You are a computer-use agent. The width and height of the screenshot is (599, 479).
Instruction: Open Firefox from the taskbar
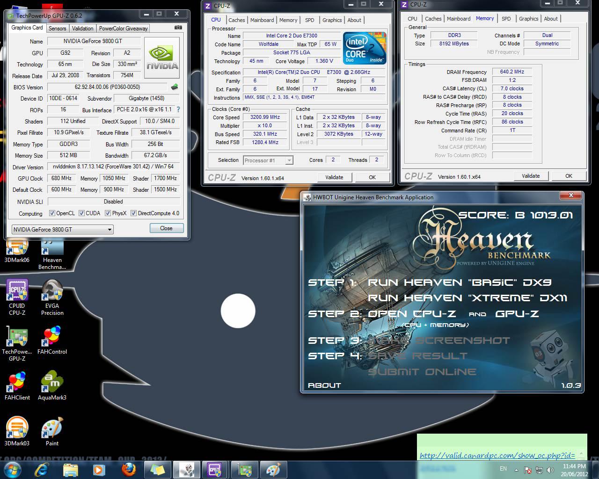click(128, 469)
